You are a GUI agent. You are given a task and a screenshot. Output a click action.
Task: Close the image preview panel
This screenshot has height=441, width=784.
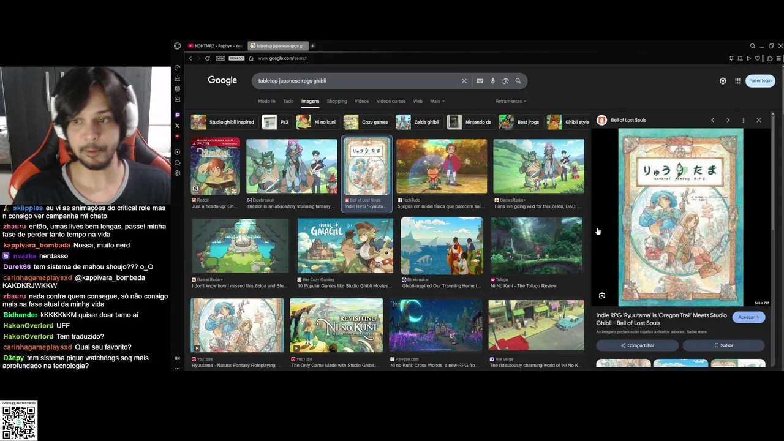coord(759,120)
